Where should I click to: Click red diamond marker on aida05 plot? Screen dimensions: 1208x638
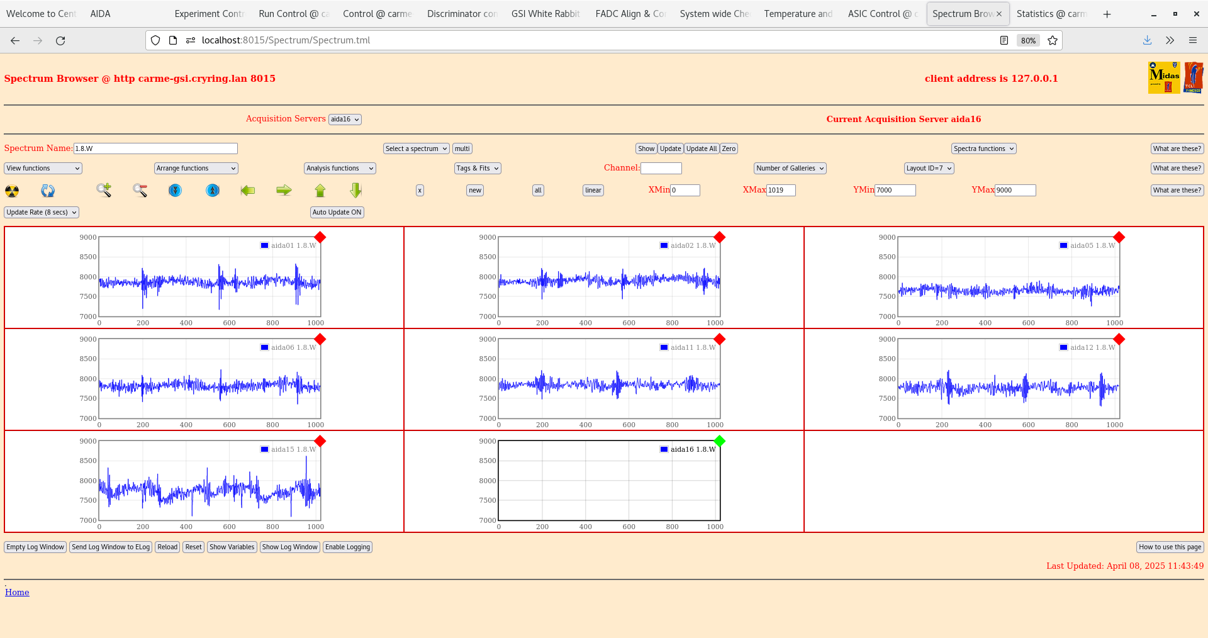(1119, 237)
